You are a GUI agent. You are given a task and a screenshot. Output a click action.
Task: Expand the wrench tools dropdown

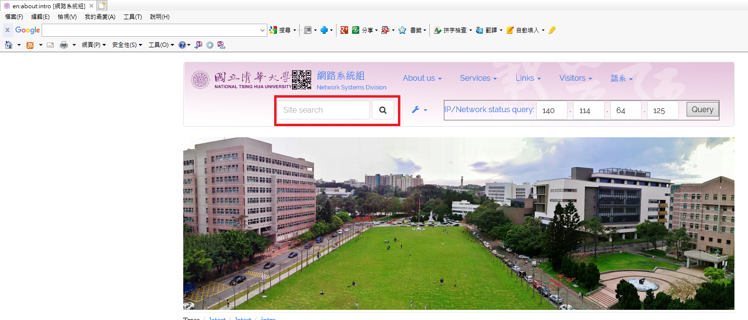point(419,110)
